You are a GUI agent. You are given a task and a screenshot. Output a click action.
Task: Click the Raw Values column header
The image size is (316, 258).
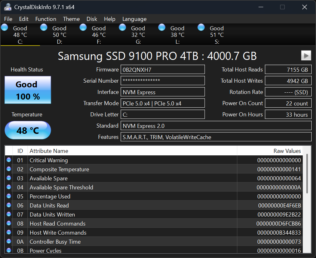coord(270,151)
